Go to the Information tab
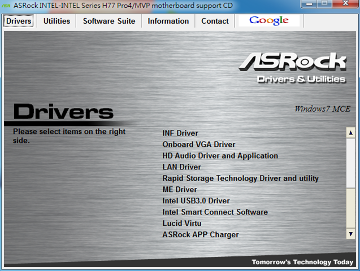The image size is (360, 271). 168,21
